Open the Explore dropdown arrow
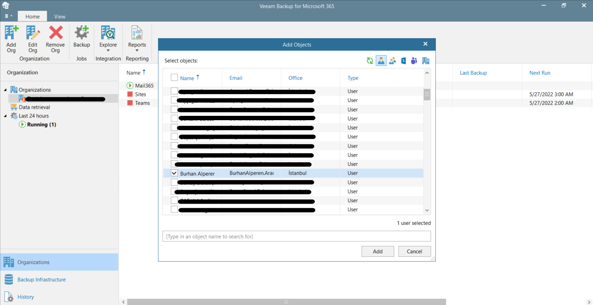 (108, 50)
